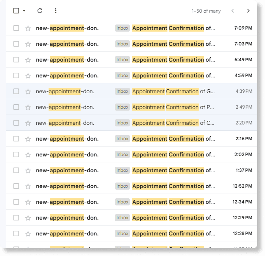Click sender name on the 12:28 PM email

(x=67, y=233)
